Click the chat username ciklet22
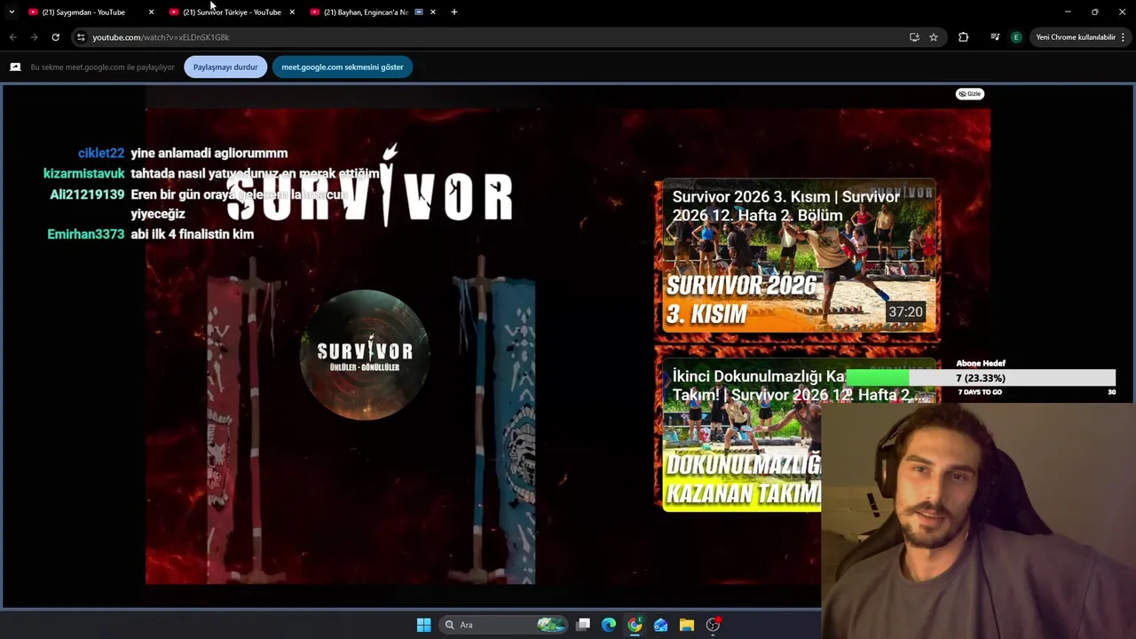Image resolution: width=1136 pixels, height=639 pixels. click(101, 153)
